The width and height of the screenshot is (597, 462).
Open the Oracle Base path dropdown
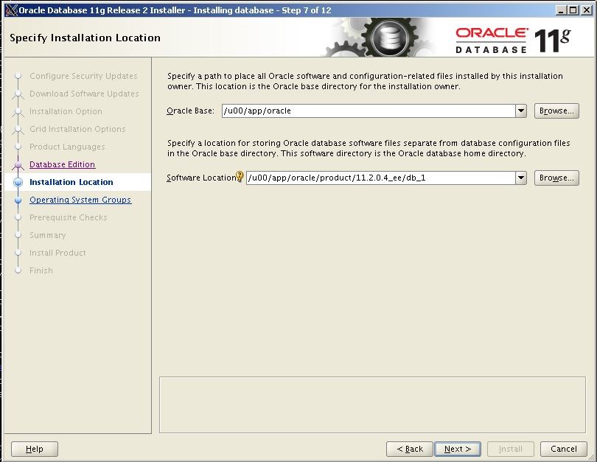coord(521,111)
